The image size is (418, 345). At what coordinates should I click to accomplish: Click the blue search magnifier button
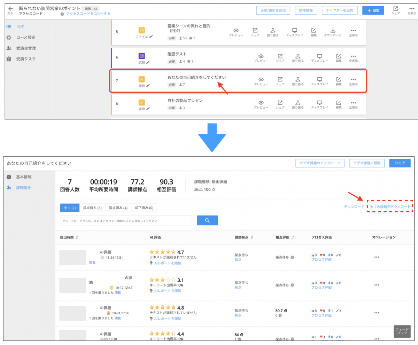tap(207, 220)
